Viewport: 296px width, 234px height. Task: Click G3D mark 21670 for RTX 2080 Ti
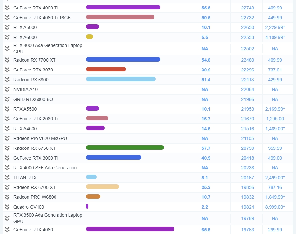(x=247, y=119)
